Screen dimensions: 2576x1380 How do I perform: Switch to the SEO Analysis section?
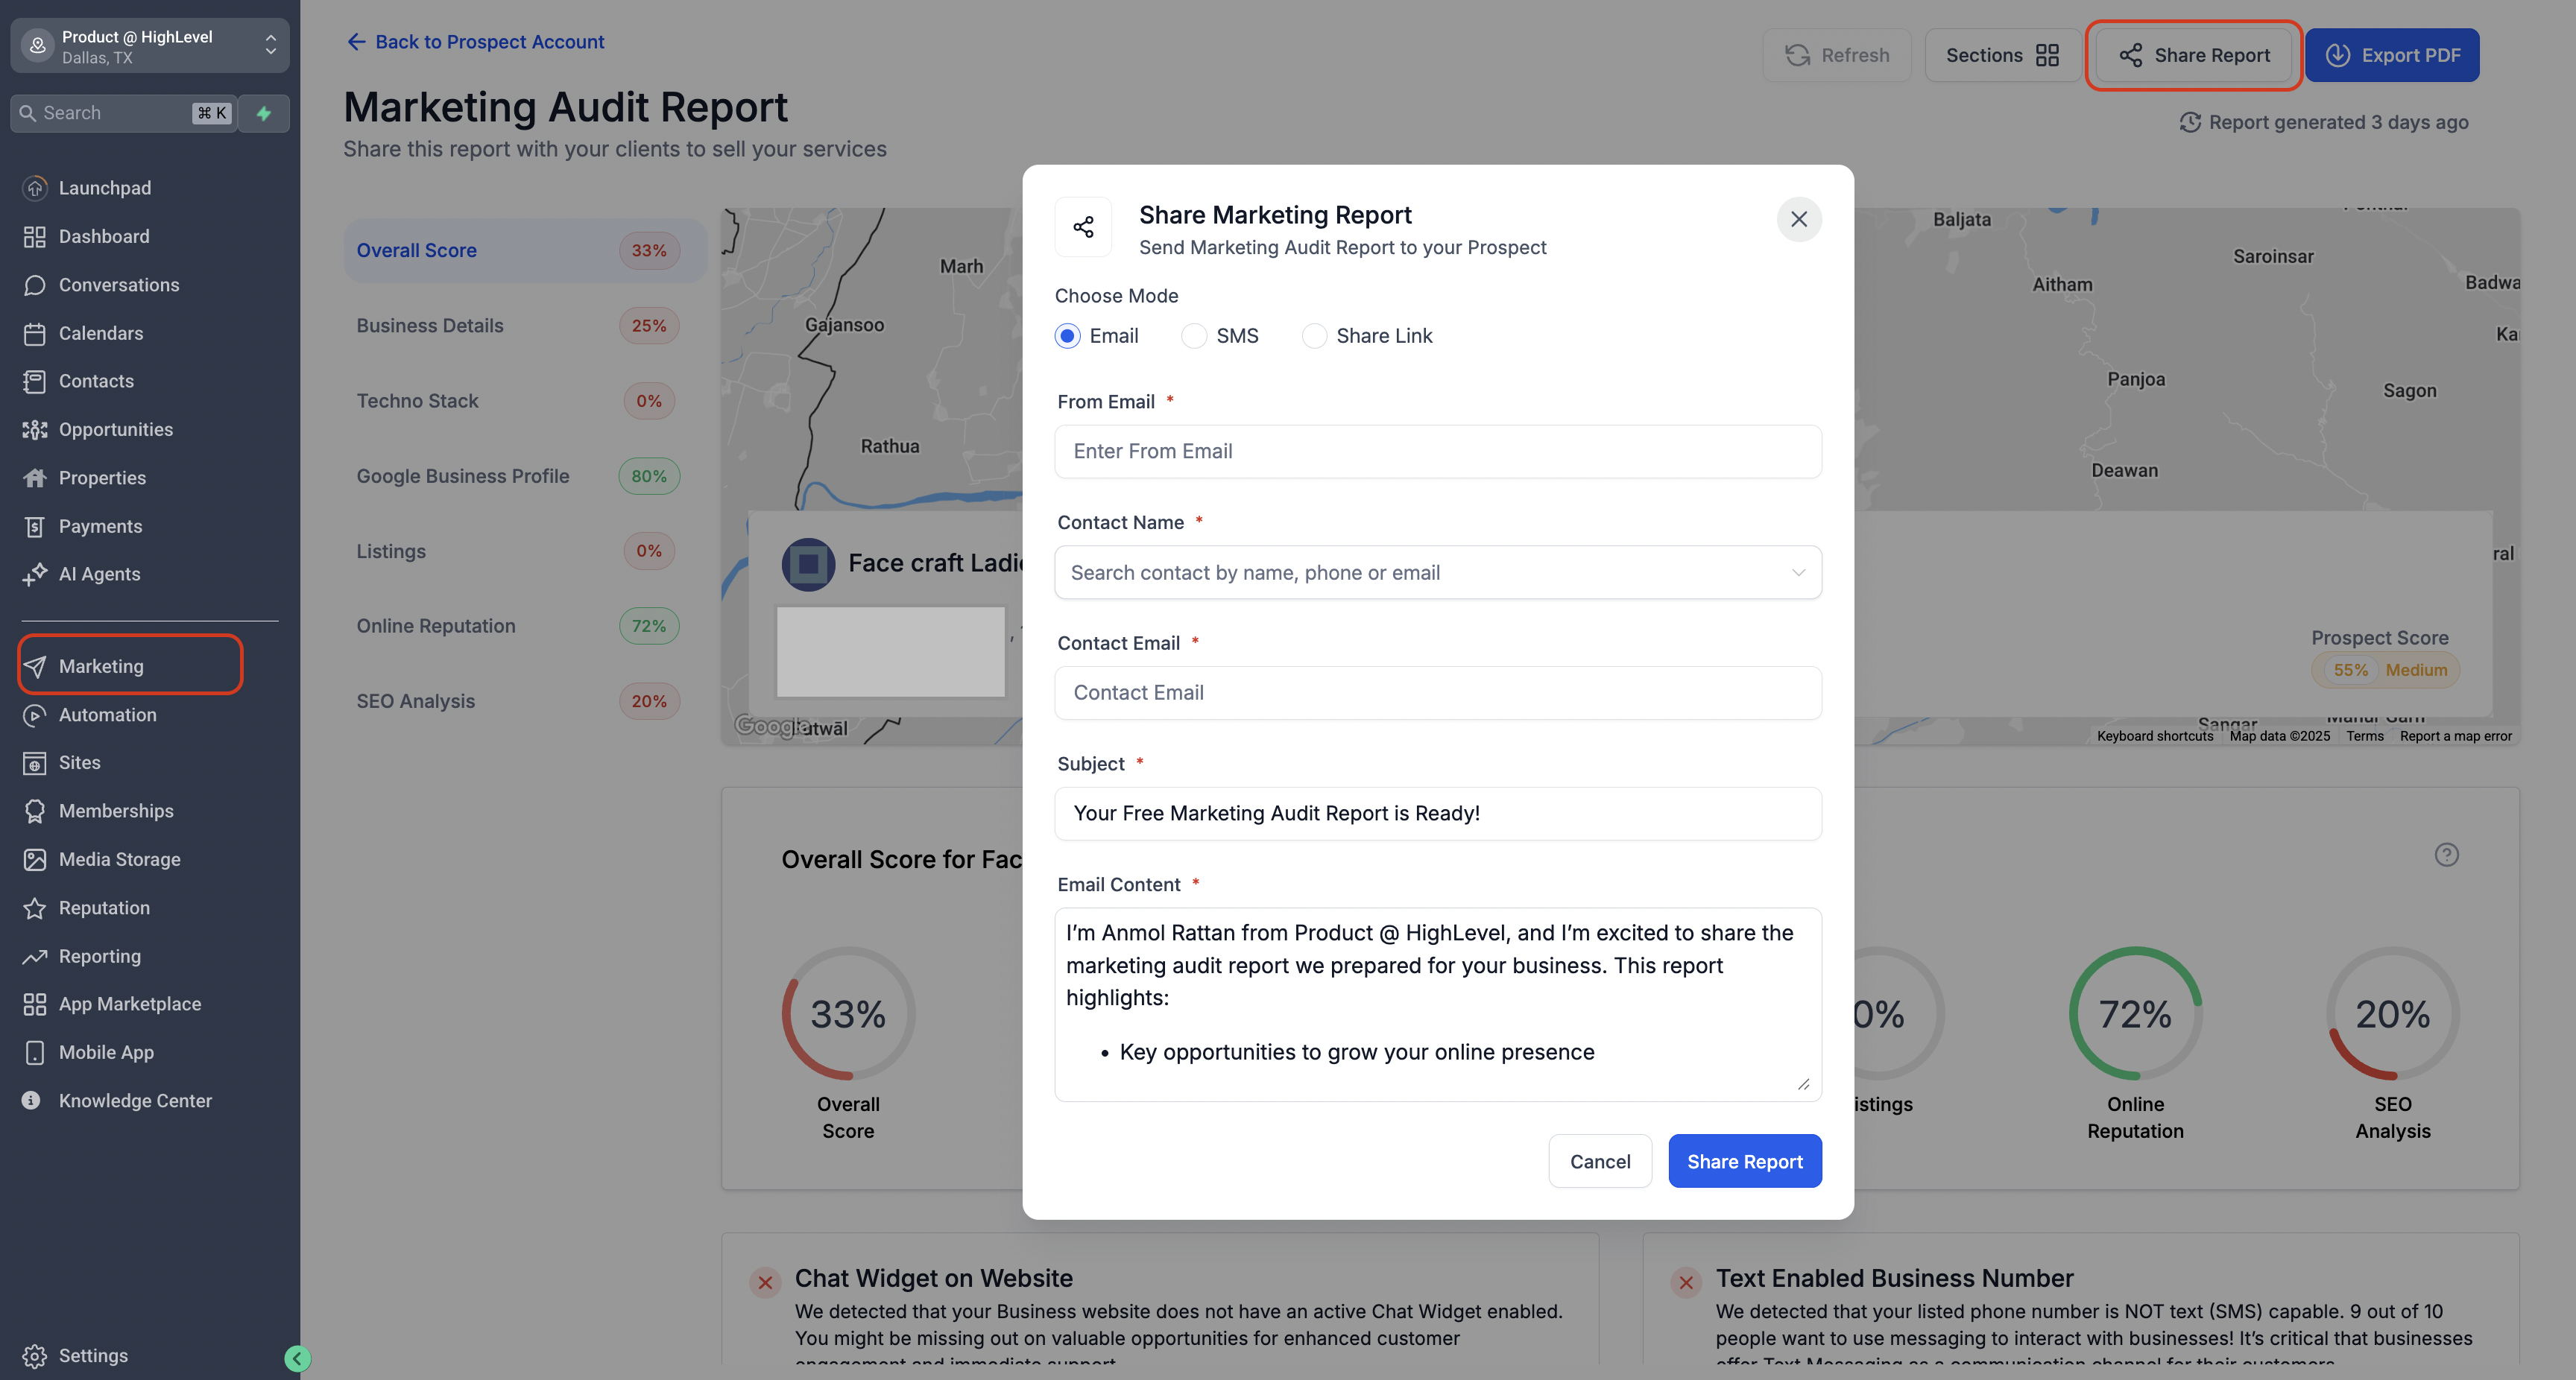coord(415,701)
